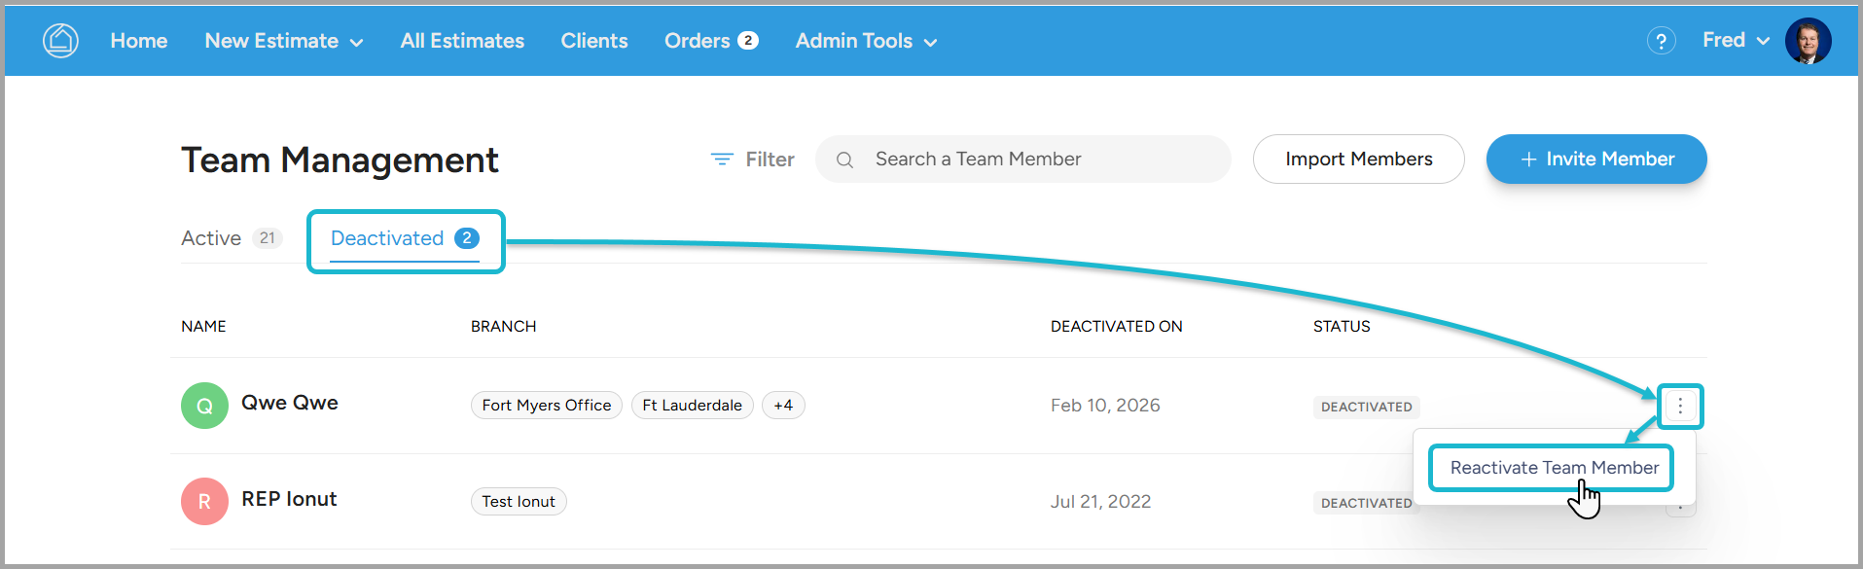Go to All Estimates page
The image size is (1863, 569).
point(462,41)
